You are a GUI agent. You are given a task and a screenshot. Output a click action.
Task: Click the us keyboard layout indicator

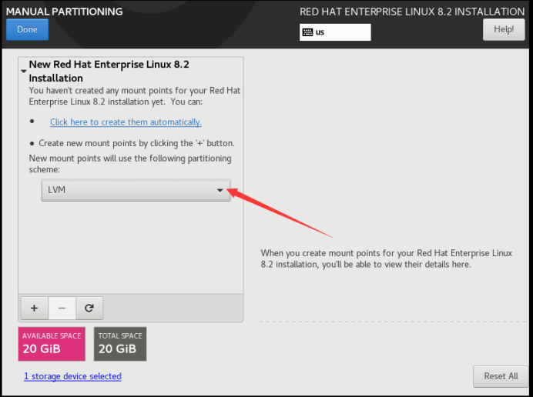pos(335,32)
